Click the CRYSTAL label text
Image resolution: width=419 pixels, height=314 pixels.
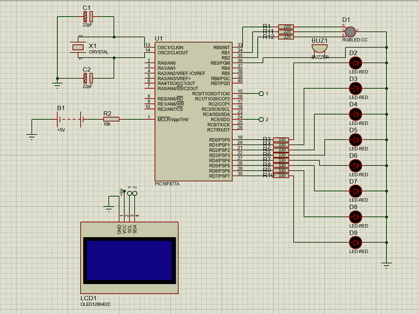[99, 52]
